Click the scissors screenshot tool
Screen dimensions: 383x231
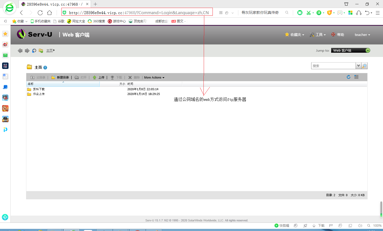click(x=309, y=13)
